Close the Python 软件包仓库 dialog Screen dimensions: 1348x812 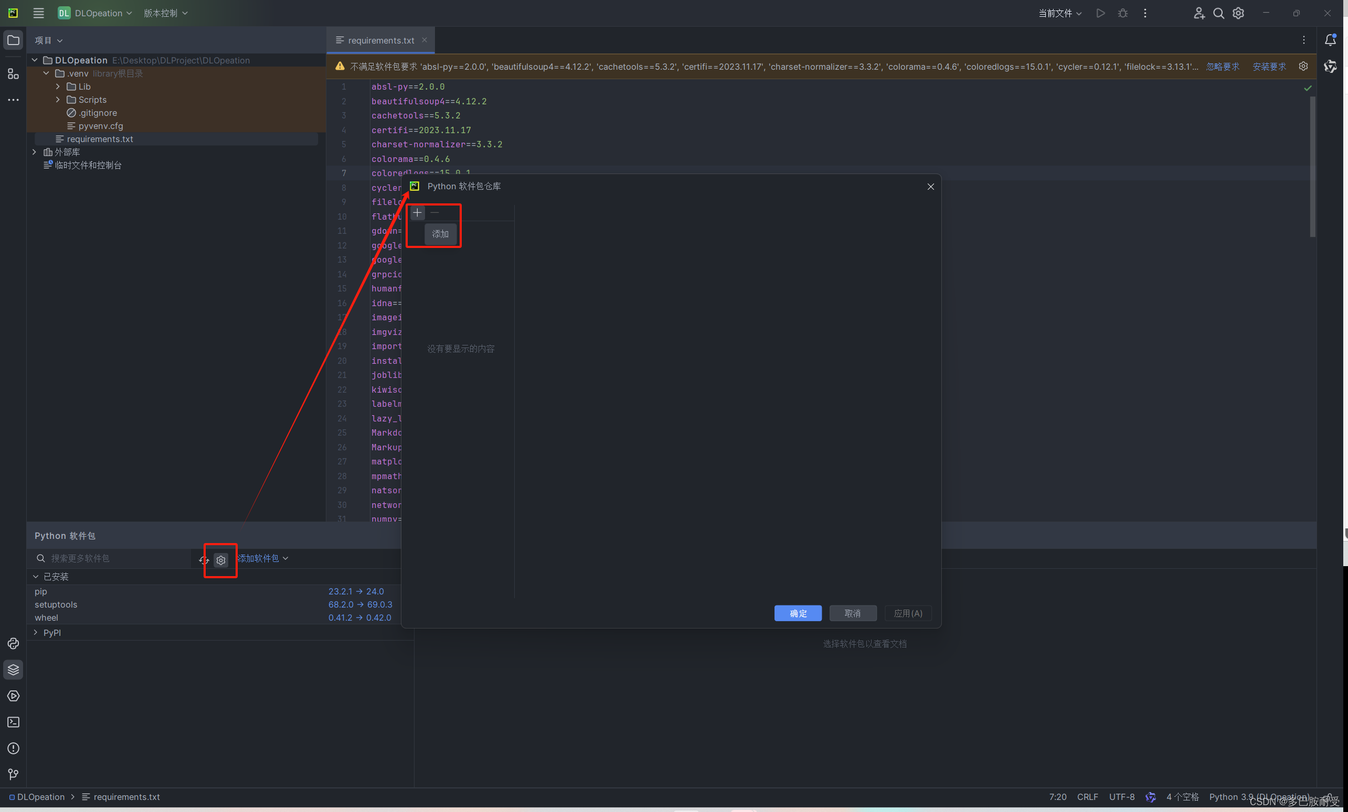coord(930,187)
